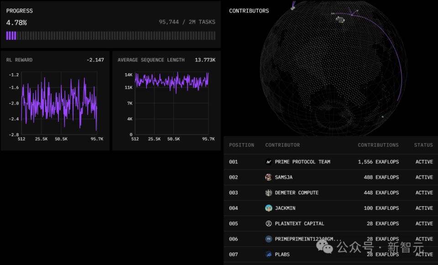438x265 pixels.
Task: Sort by the POSITION column header
Action: (x=242, y=145)
